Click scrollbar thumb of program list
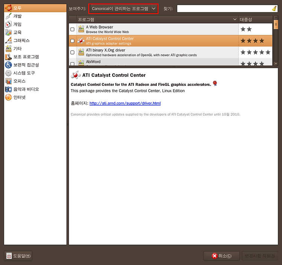The height and width of the screenshot is (265, 282). point(276,24)
